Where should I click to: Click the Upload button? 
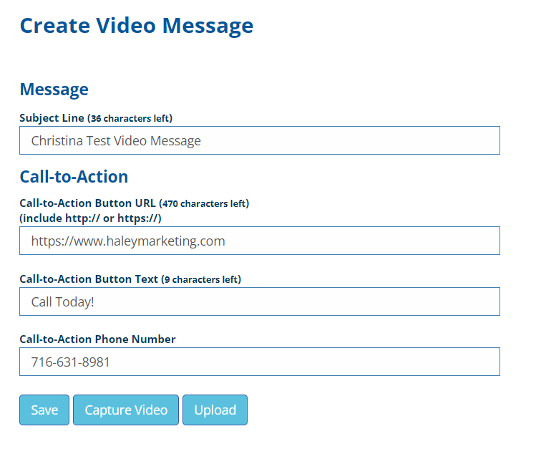tap(215, 410)
